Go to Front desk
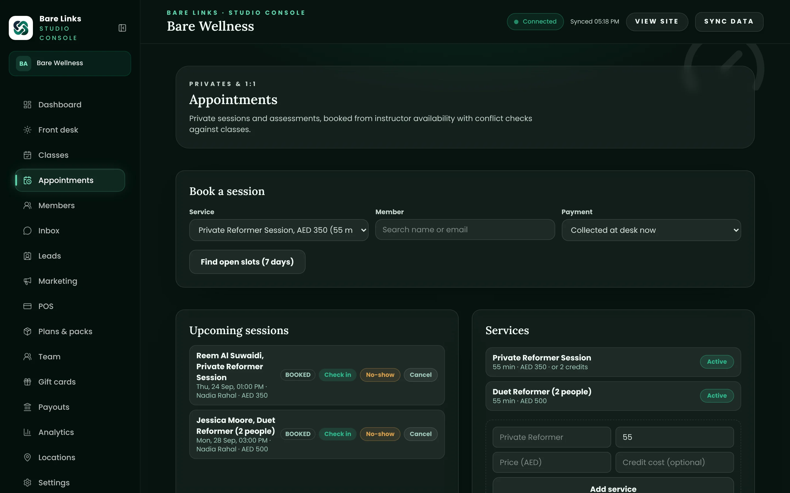Viewport: 790px width, 493px height. tap(70, 130)
